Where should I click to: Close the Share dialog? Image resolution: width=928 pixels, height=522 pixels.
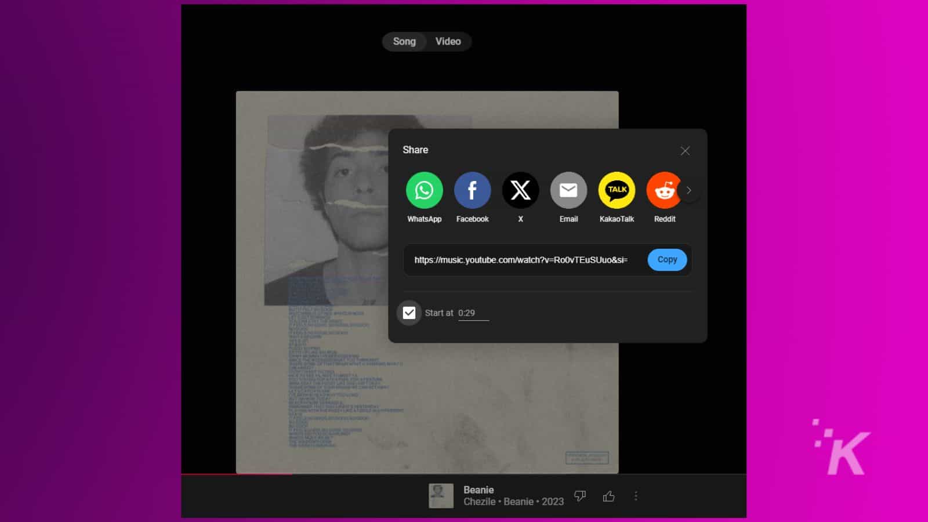tap(685, 151)
